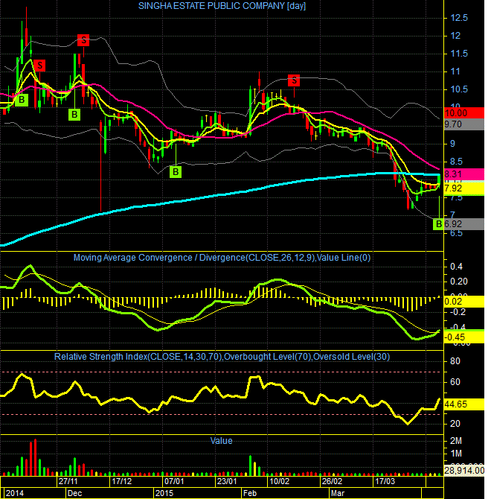Select the MACD indicator title text

click(222, 258)
